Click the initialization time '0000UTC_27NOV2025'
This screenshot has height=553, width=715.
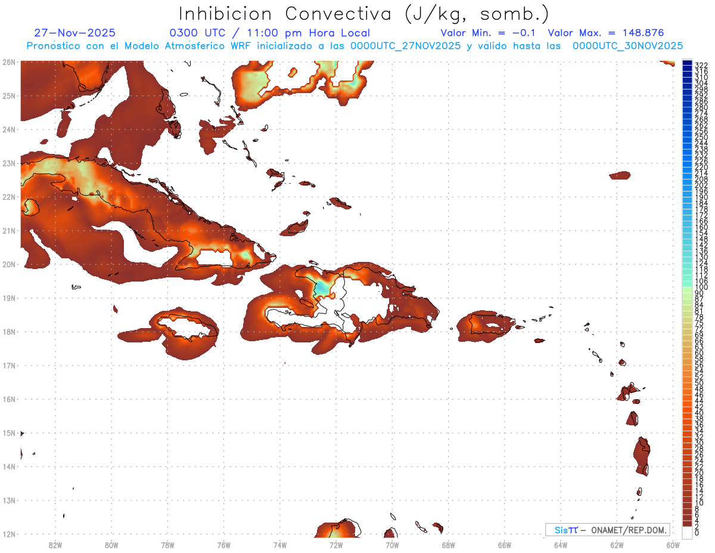point(406,45)
